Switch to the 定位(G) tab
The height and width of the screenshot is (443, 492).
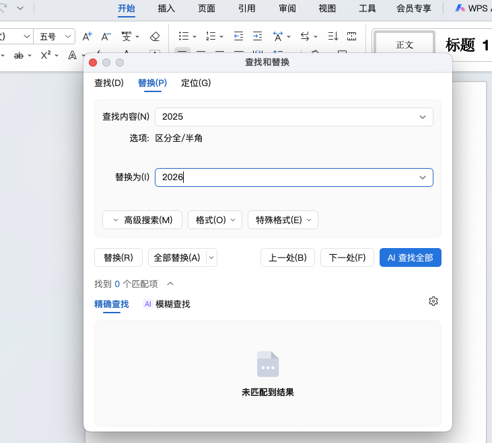196,83
